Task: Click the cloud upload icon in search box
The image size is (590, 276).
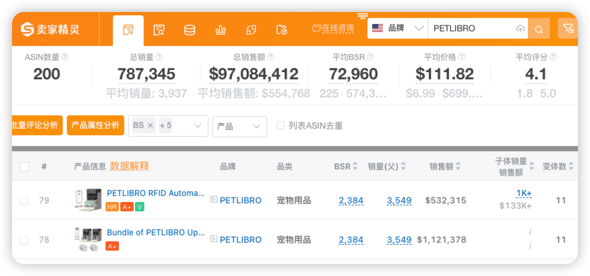Action: [x=520, y=29]
